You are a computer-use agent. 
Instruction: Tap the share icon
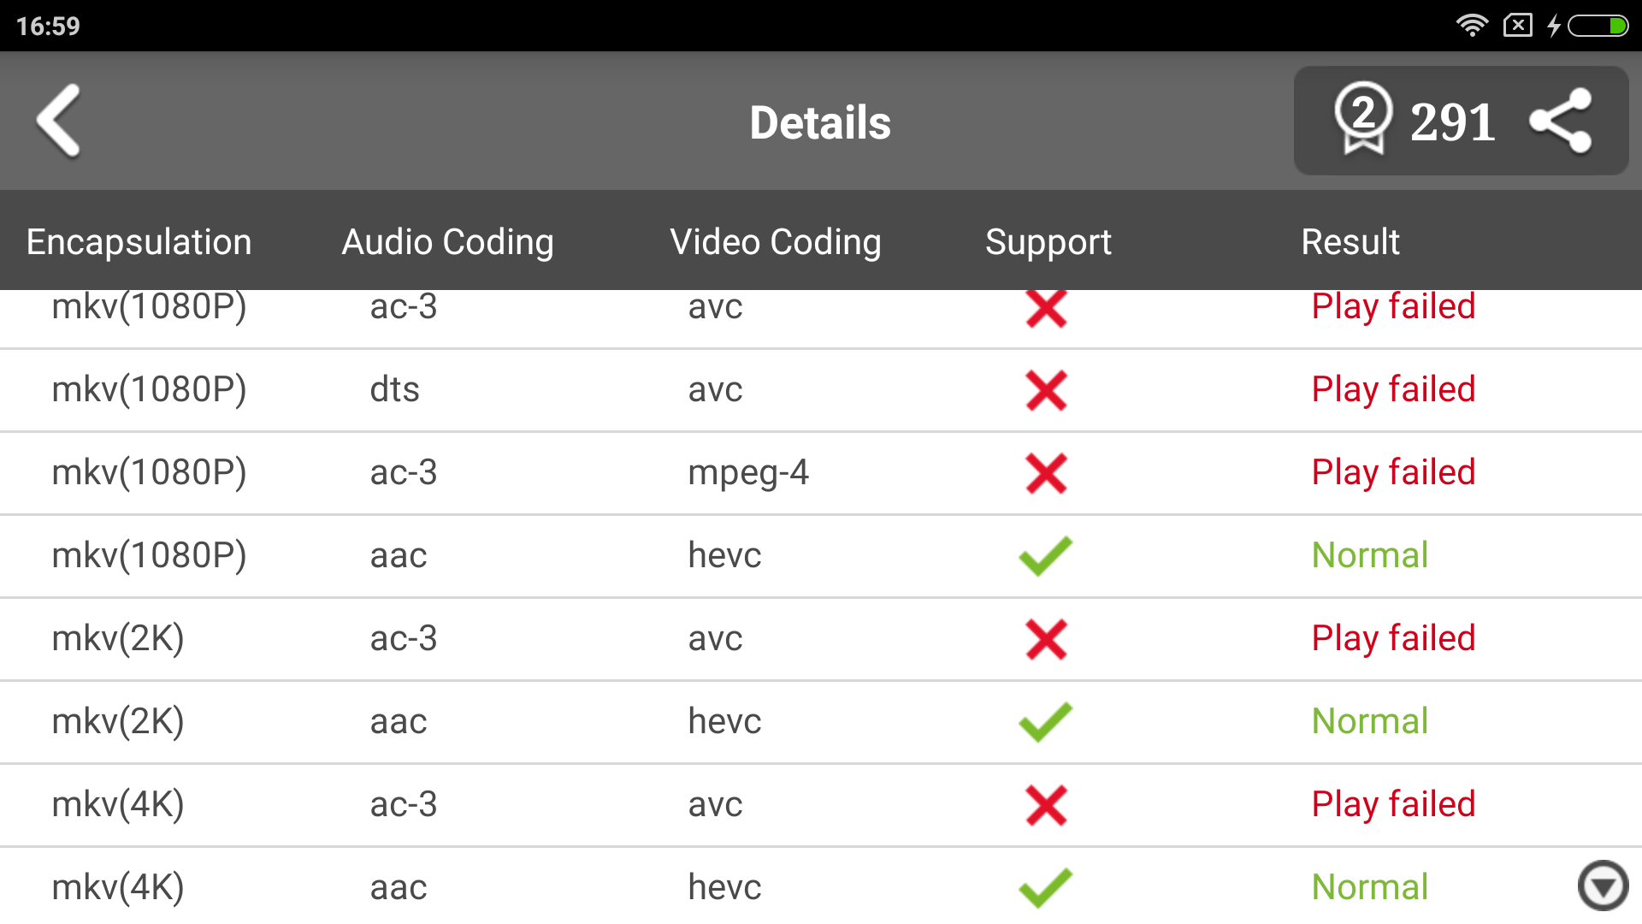(x=1561, y=121)
